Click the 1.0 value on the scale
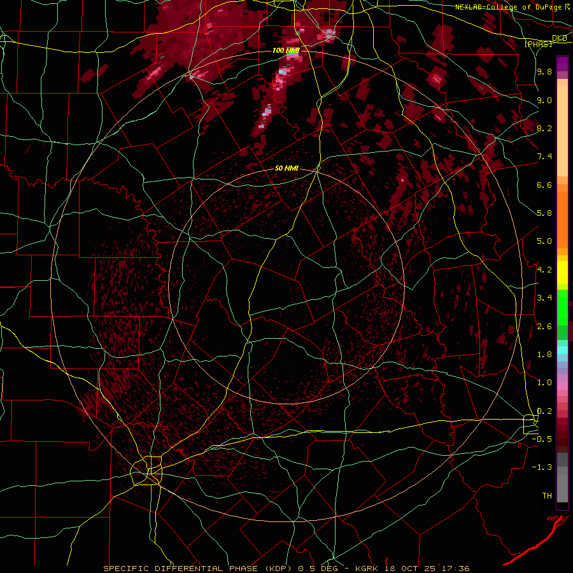Screen dimensions: 573x573 (544, 383)
